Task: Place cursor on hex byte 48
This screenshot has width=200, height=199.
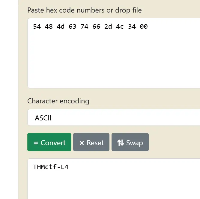Action: 49,27
